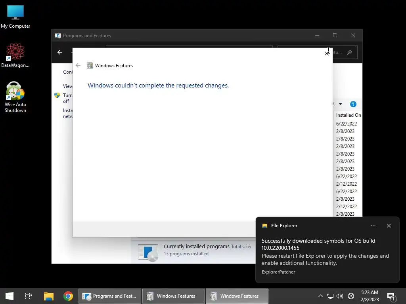Switch to the first Windows Features taskbar button
This screenshot has height=304, width=406.
click(174, 296)
